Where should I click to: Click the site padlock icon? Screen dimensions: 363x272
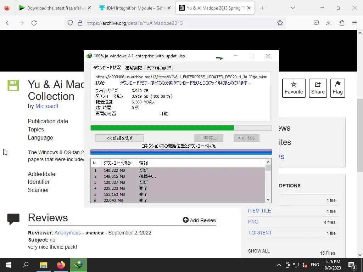(x=80, y=23)
